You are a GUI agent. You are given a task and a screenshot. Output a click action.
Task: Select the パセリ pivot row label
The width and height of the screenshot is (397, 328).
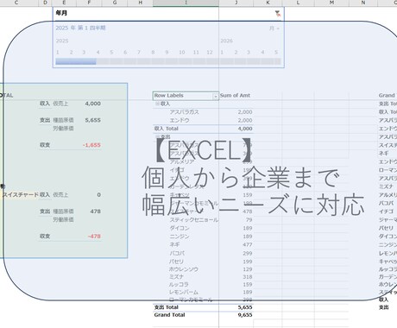point(176,262)
